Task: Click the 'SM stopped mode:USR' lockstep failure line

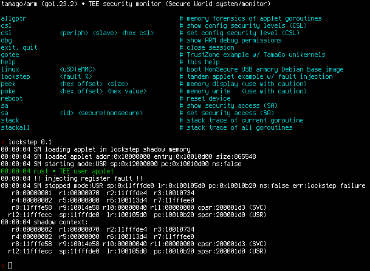Action: [x=183, y=186]
